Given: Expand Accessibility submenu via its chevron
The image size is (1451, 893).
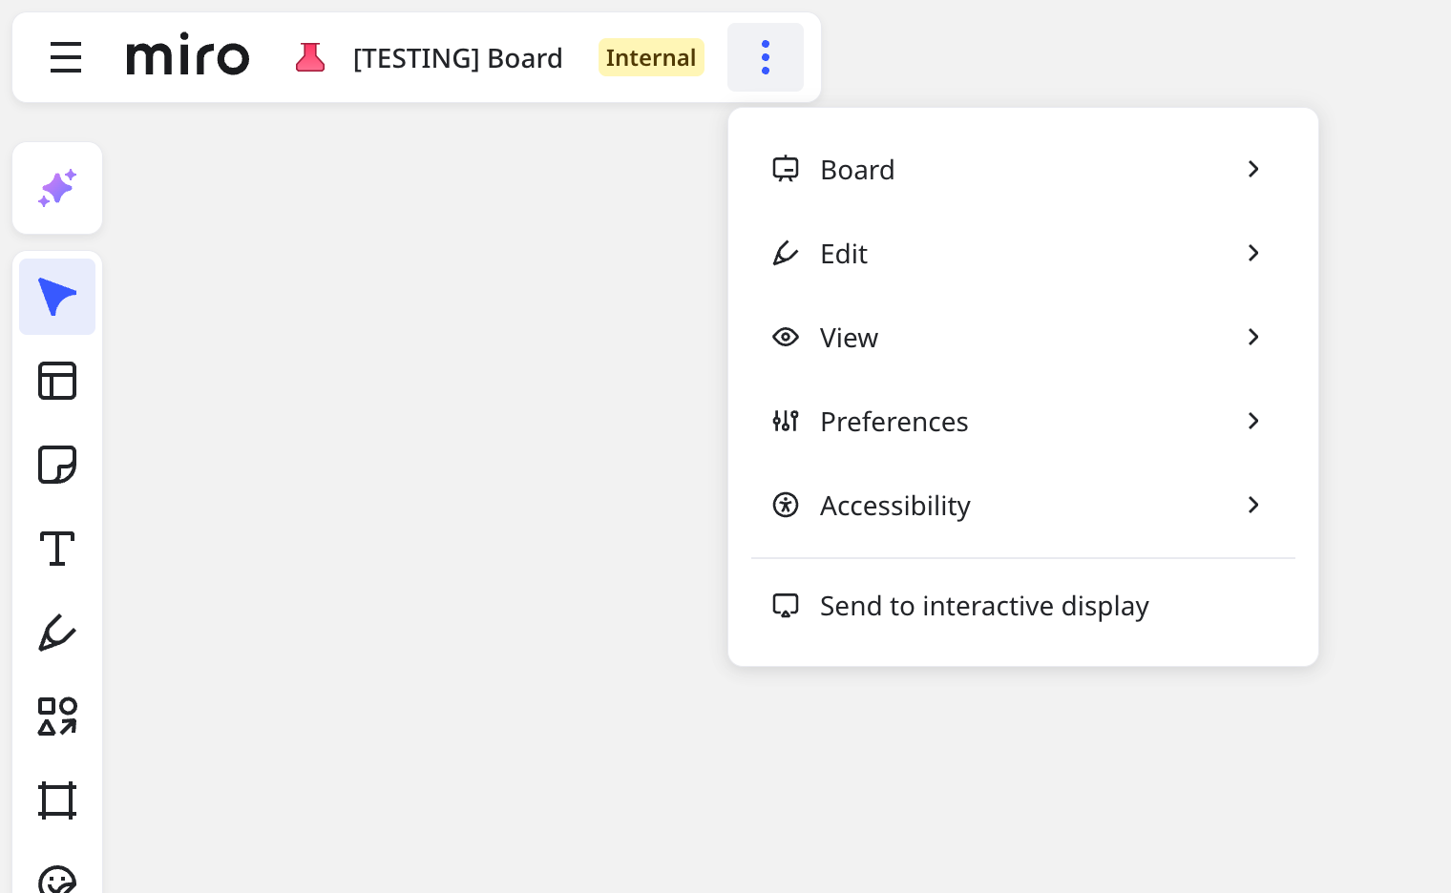Looking at the screenshot, I should pyautogui.click(x=1253, y=506).
